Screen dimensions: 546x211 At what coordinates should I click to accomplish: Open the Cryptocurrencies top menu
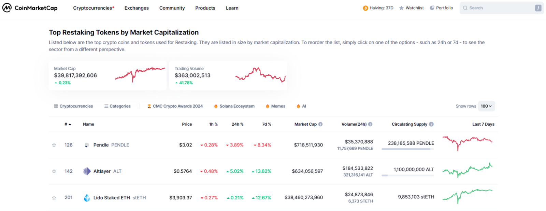[x=94, y=8]
